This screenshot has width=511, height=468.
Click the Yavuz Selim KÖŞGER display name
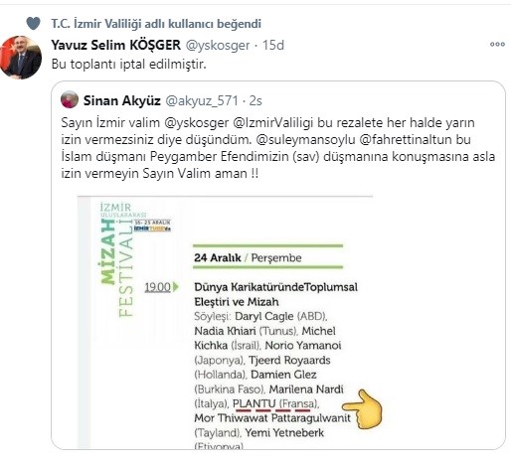[115, 45]
